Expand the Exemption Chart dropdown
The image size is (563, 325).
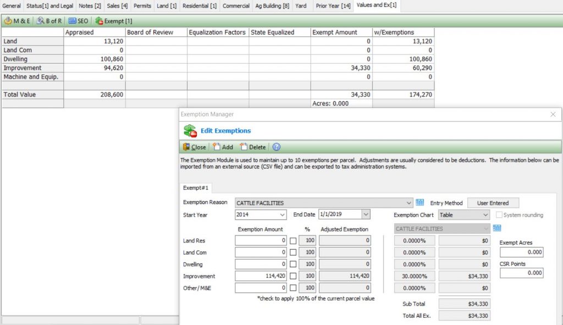pyautogui.click(x=485, y=215)
